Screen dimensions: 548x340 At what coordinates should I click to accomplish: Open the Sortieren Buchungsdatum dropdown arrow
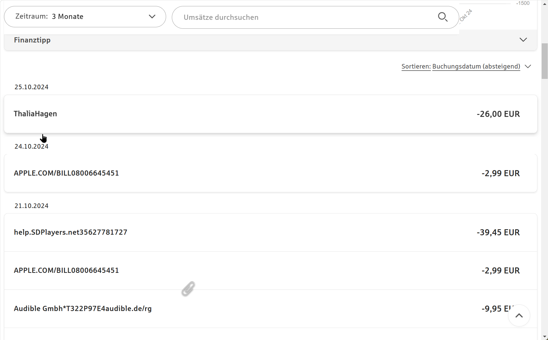click(528, 66)
